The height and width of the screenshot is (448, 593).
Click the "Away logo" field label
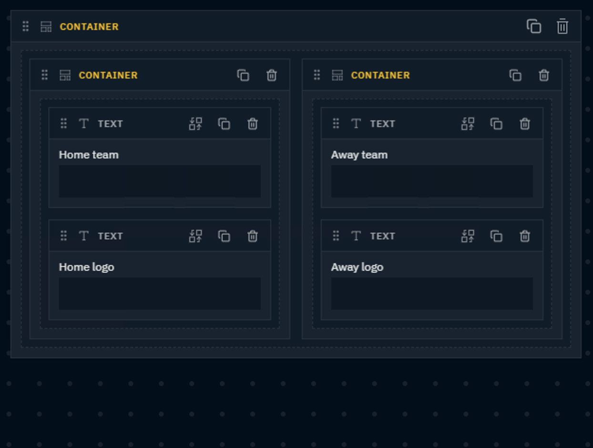coord(357,267)
